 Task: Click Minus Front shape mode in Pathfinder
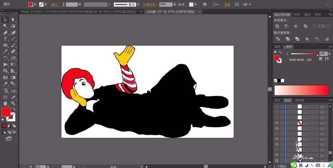click(286, 26)
